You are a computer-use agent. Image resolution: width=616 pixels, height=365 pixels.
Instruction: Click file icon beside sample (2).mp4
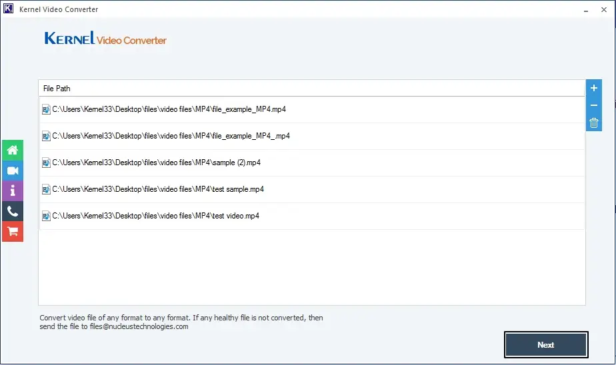click(46, 163)
